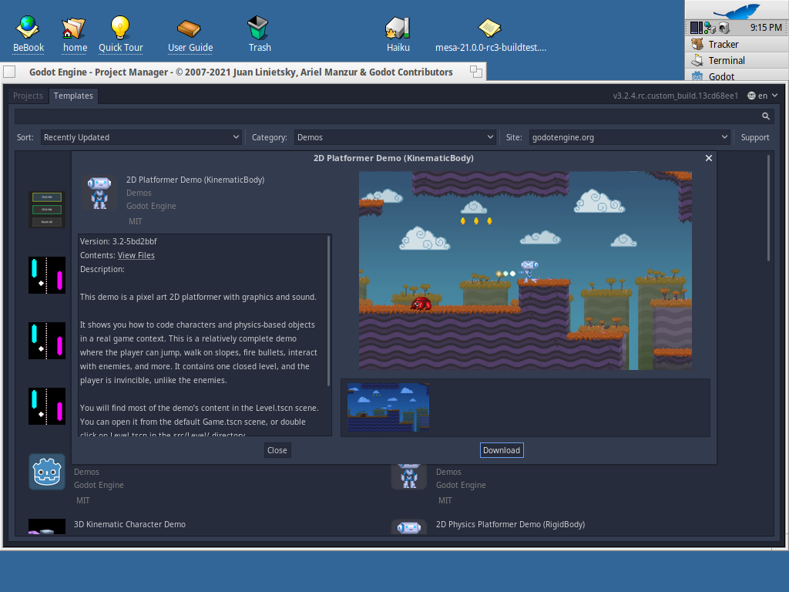Select Tracker in the Deskbar
The width and height of the screenshot is (789, 592).
[737, 44]
